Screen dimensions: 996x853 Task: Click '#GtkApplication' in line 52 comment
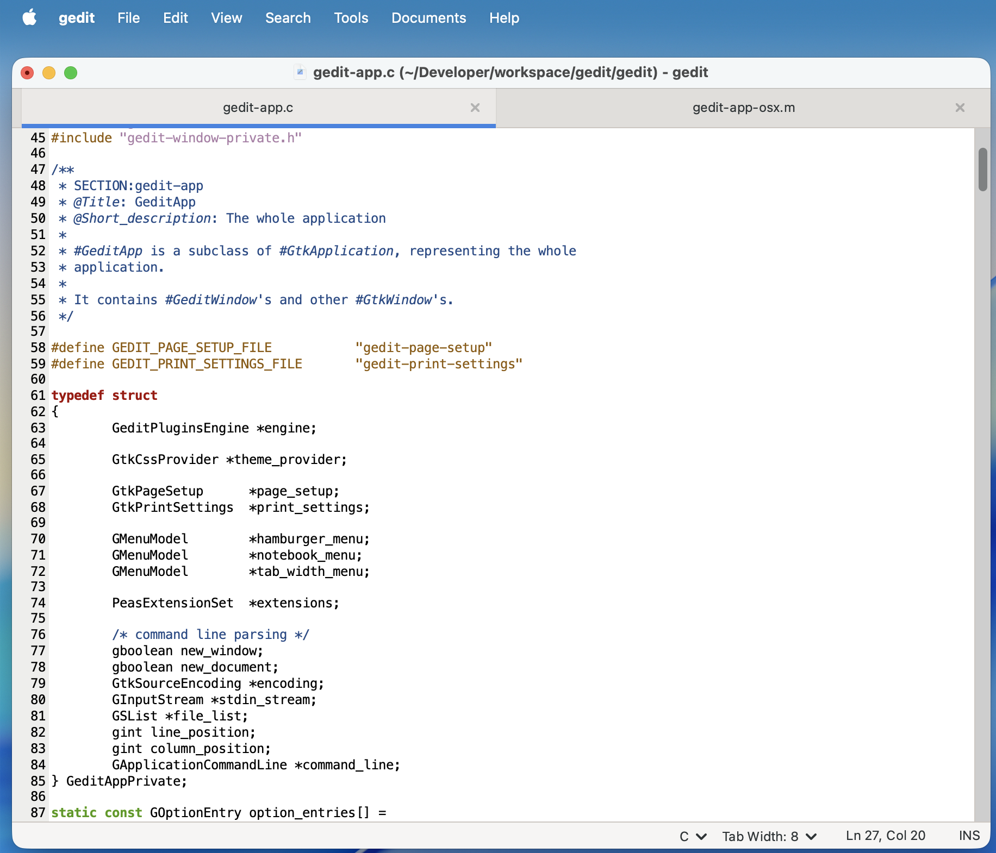[336, 251]
